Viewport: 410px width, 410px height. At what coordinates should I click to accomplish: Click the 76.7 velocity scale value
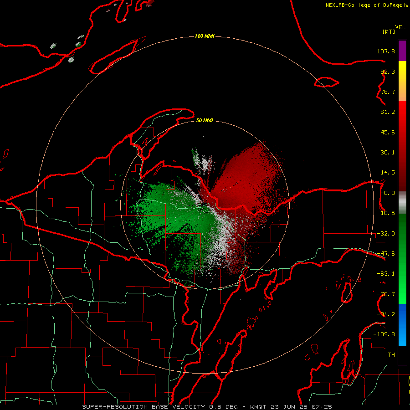click(388, 92)
